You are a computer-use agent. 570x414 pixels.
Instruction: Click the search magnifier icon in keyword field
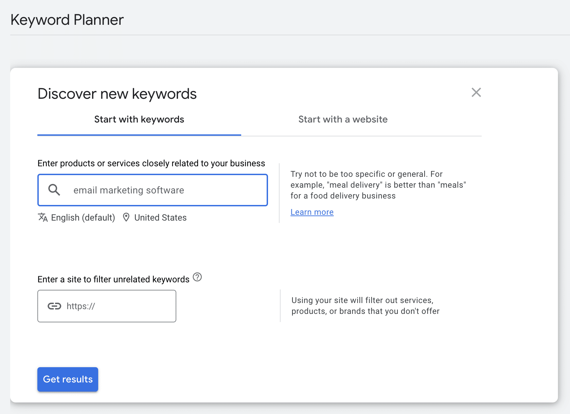click(x=54, y=190)
